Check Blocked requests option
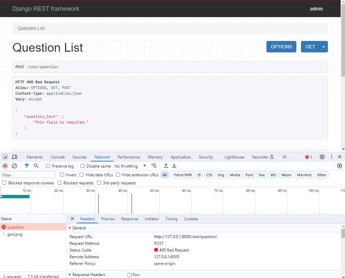This screenshot has width=345, height=278. coord(59,183)
